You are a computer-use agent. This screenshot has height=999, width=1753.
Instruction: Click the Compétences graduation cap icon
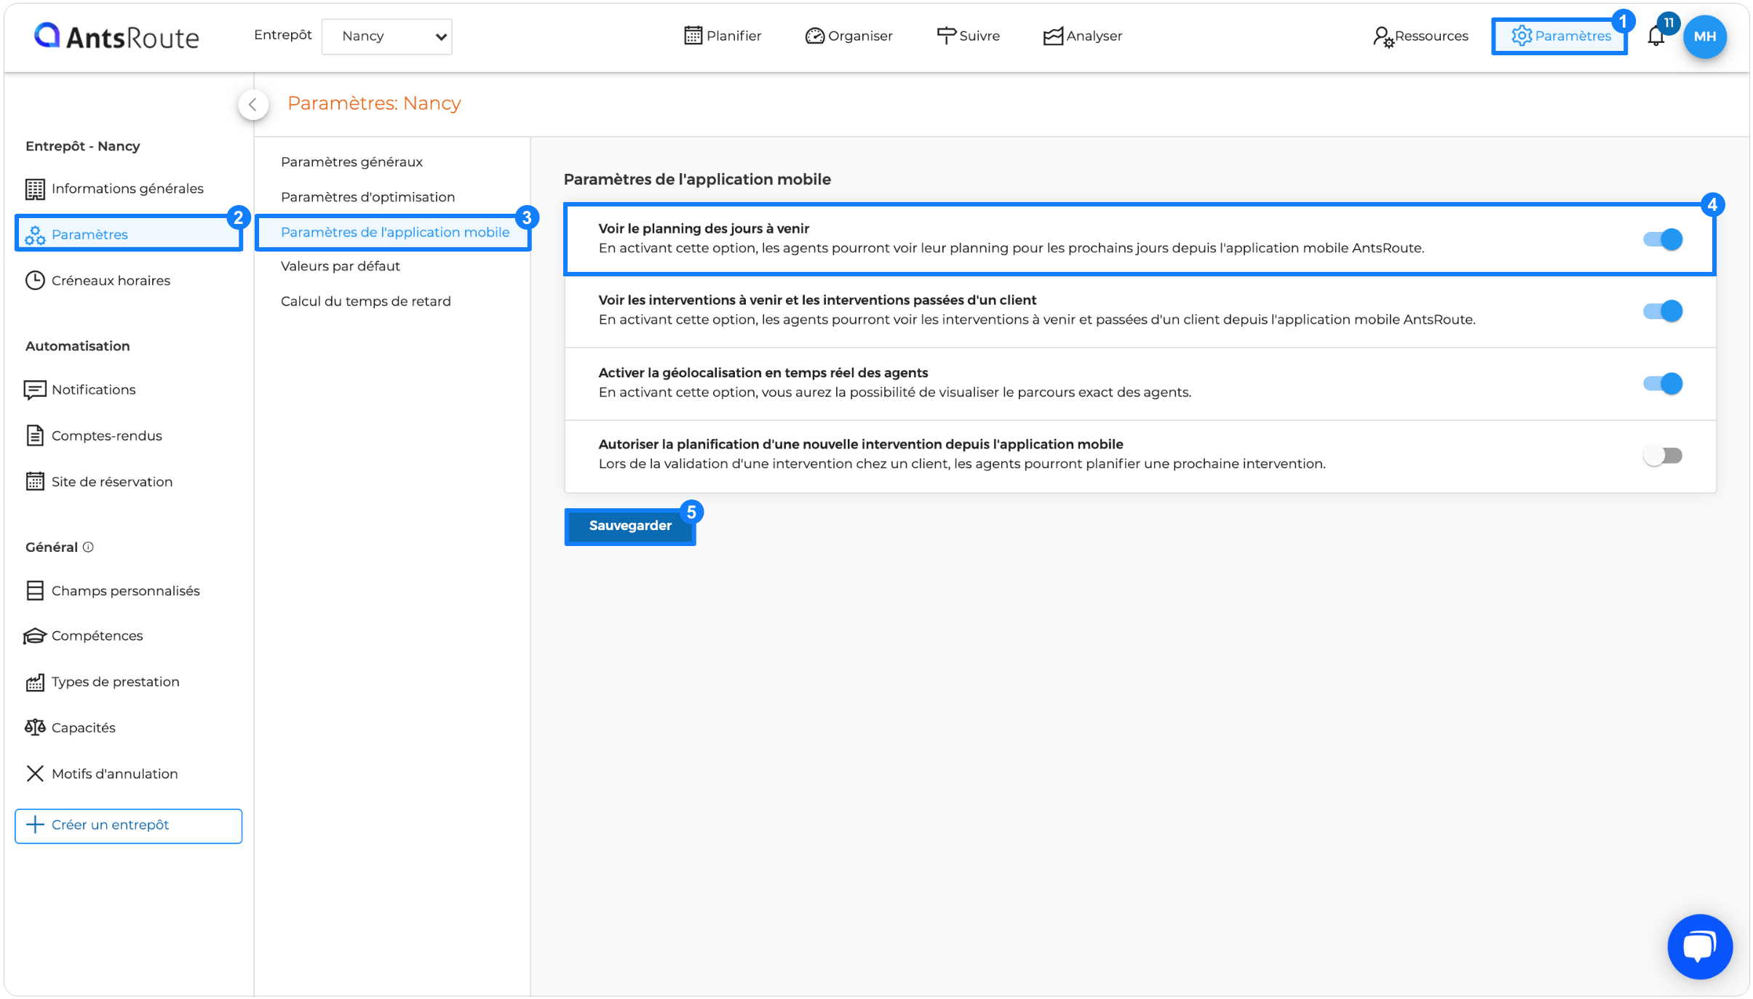tap(35, 636)
